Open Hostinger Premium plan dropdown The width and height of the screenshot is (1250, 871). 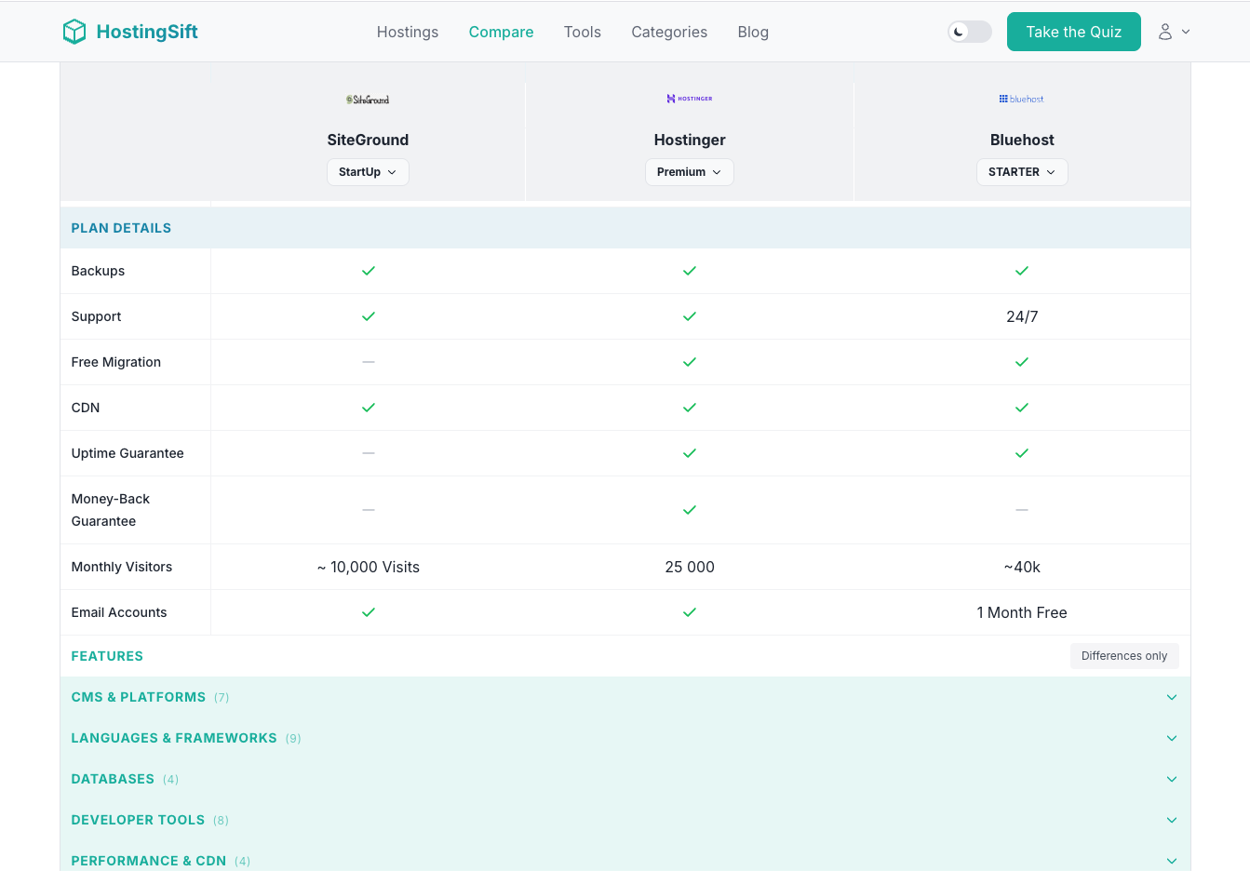pyautogui.click(x=690, y=172)
